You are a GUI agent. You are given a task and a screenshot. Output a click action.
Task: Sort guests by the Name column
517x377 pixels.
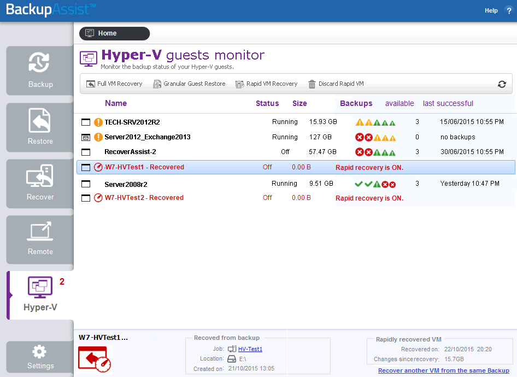tap(116, 103)
